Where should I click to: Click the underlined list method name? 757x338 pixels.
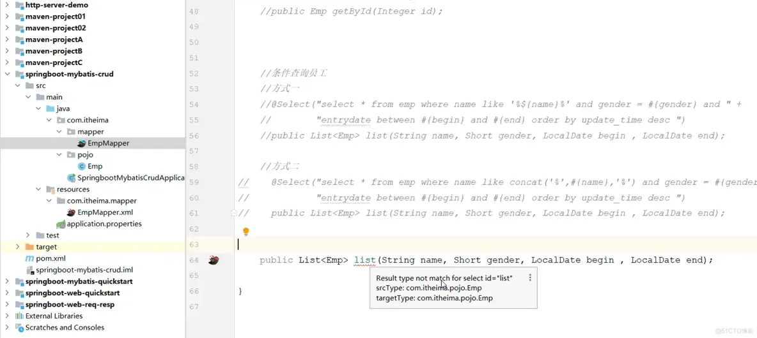tap(365, 260)
